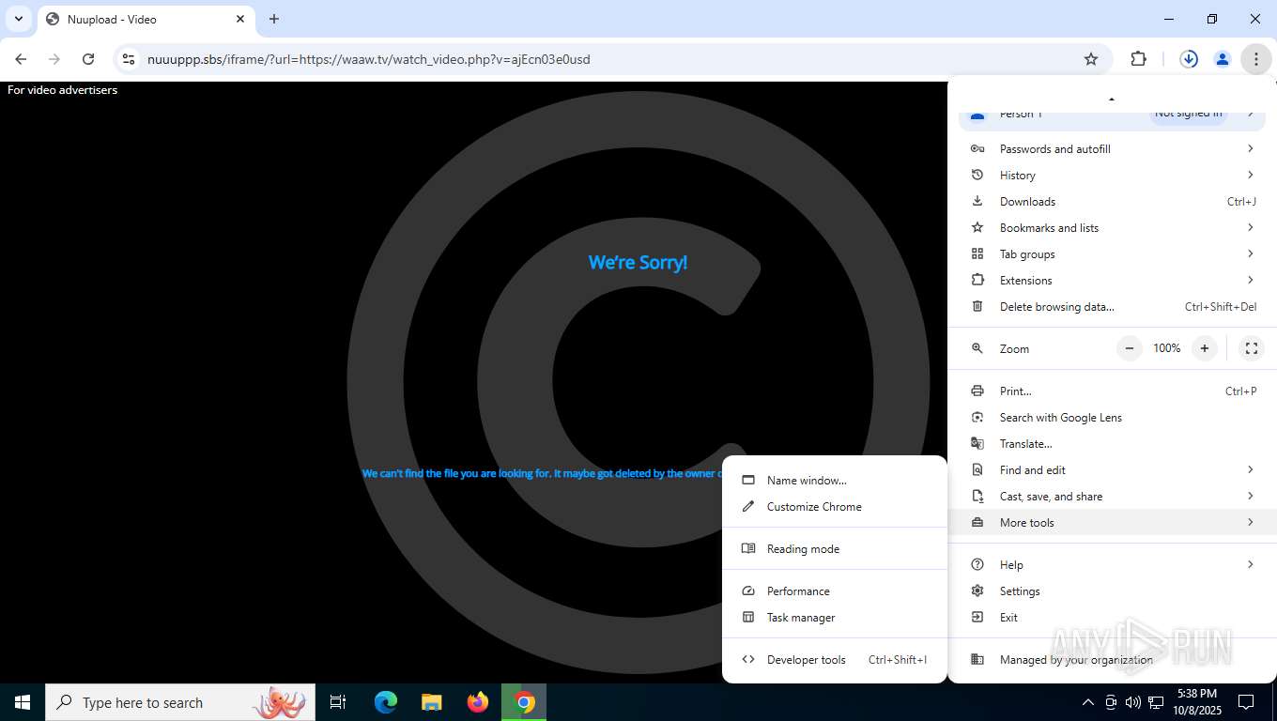Expand the Help submenu
1277x721 pixels.
(x=1113, y=565)
